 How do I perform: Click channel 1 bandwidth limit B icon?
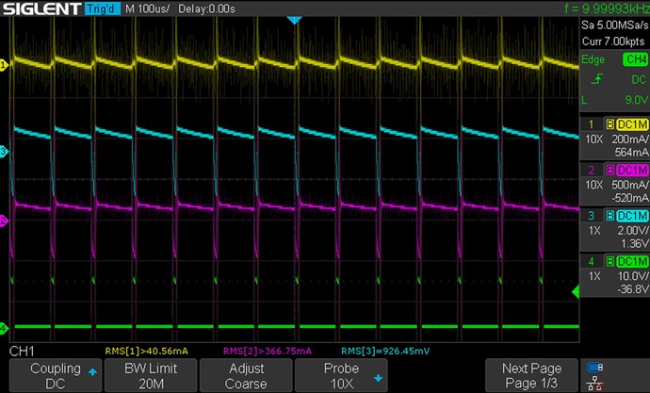(x=609, y=124)
